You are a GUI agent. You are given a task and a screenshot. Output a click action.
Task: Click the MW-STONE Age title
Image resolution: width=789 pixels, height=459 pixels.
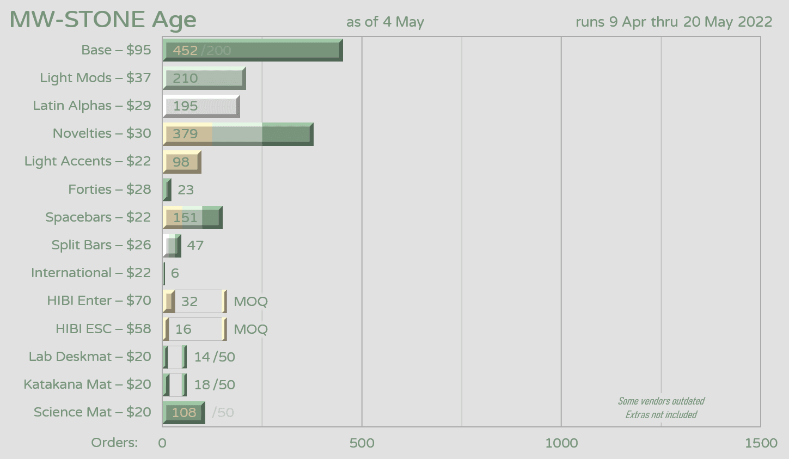coord(103,20)
